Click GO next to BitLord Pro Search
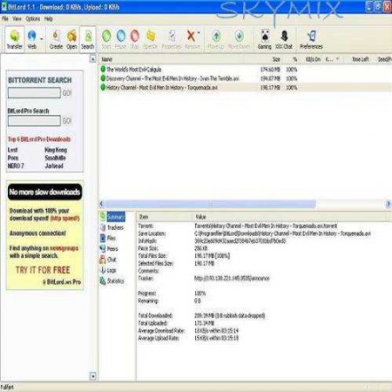This screenshot has height=392, width=392. (67, 120)
